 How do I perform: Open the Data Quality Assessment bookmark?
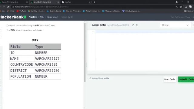(x=131, y=11)
